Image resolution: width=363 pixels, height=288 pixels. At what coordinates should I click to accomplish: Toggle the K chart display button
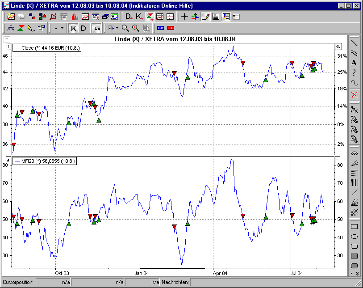coord(73,28)
